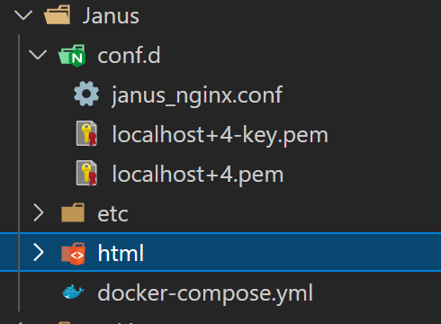The height and width of the screenshot is (324, 441).
Task: Open the localhost+4.pem file
Action: (198, 175)
